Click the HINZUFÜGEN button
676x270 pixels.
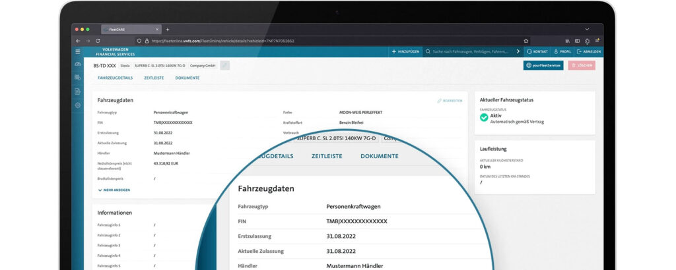pos(405,51)
